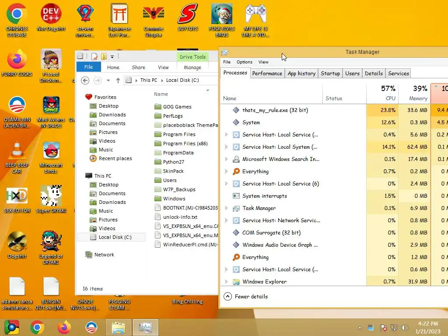The image size is (448, 336).
Task: Select the thats_my_rule.exe process
Action: 334,110
